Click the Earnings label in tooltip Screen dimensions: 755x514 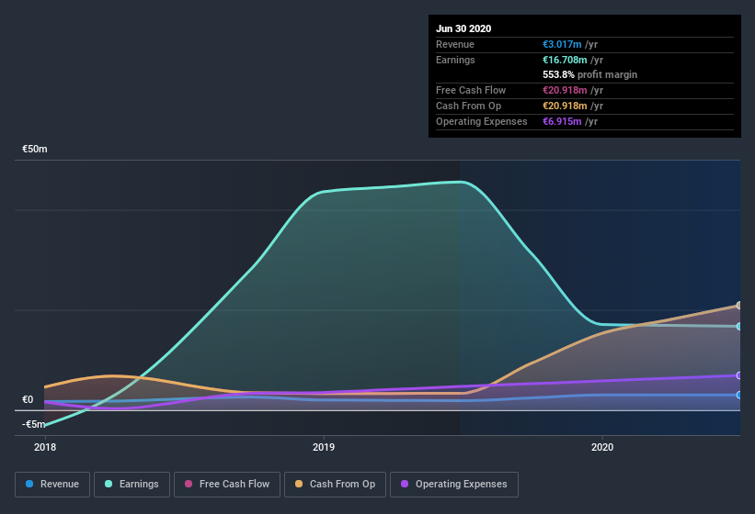click(x=455, y=60)
